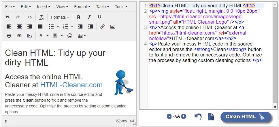
Task: Undo source changes with curved arrow icon
Action: [x=198, y=117]
